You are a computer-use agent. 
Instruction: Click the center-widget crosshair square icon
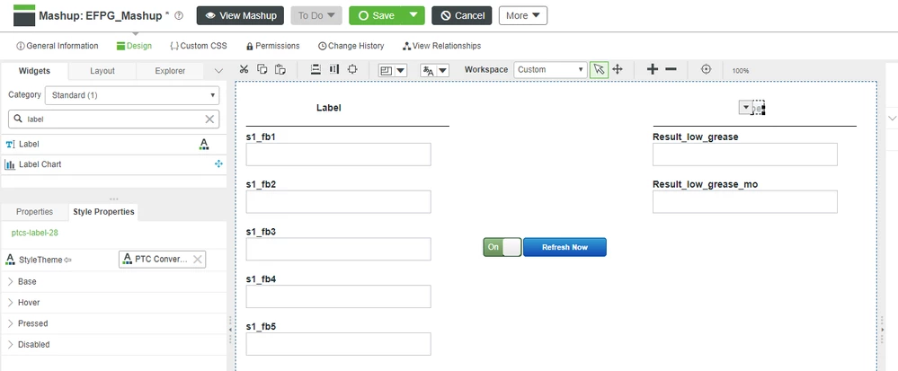(x=352, y=69)
